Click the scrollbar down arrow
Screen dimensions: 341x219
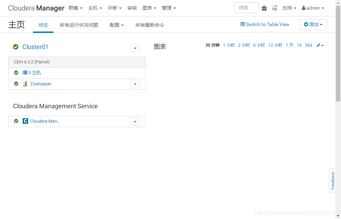[x=338, y=216]
